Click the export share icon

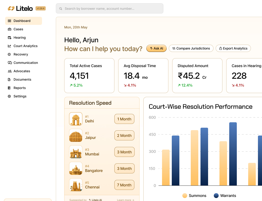[221, 48]
